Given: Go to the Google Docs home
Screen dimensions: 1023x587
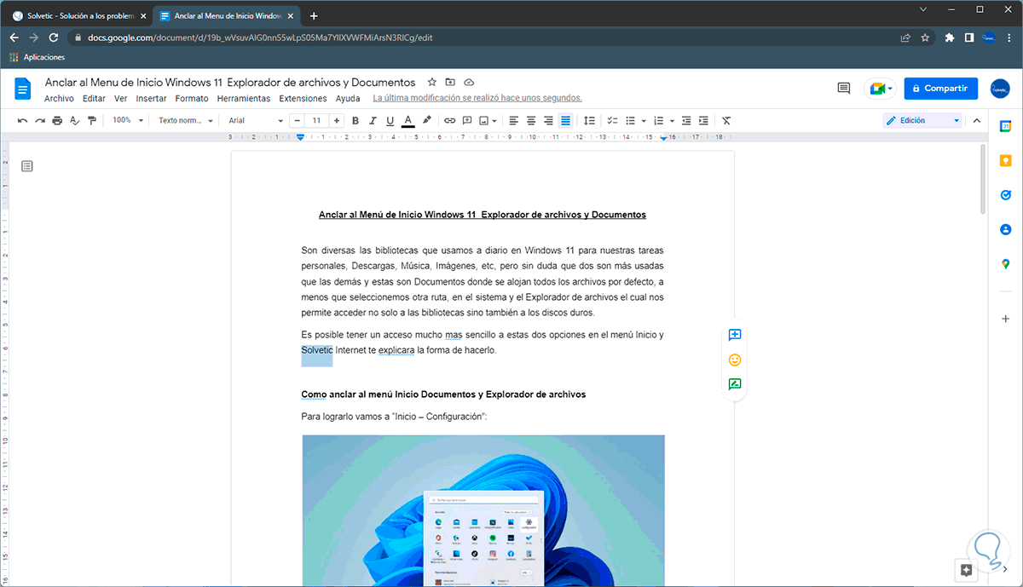Looking at the screenshot, I should coord(23,89).
